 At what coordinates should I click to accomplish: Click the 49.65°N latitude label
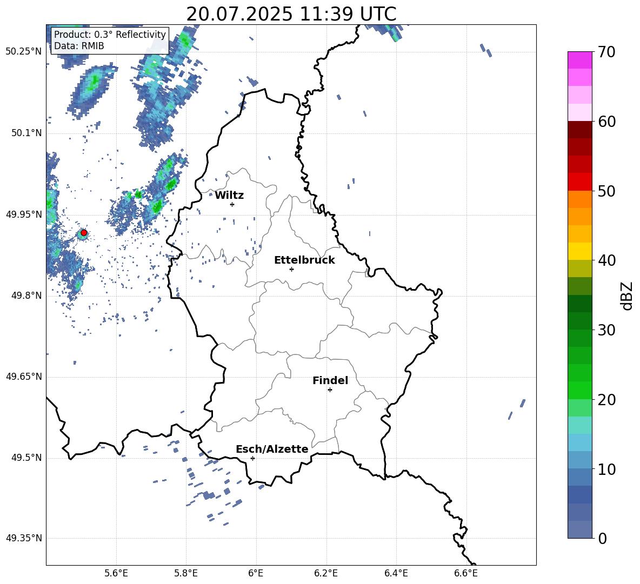24,377
